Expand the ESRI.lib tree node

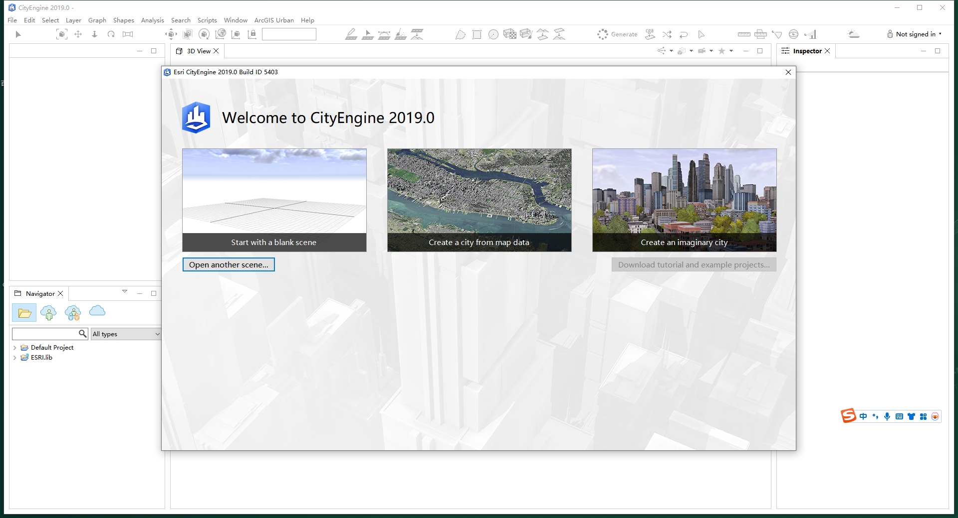click(15, 358)
